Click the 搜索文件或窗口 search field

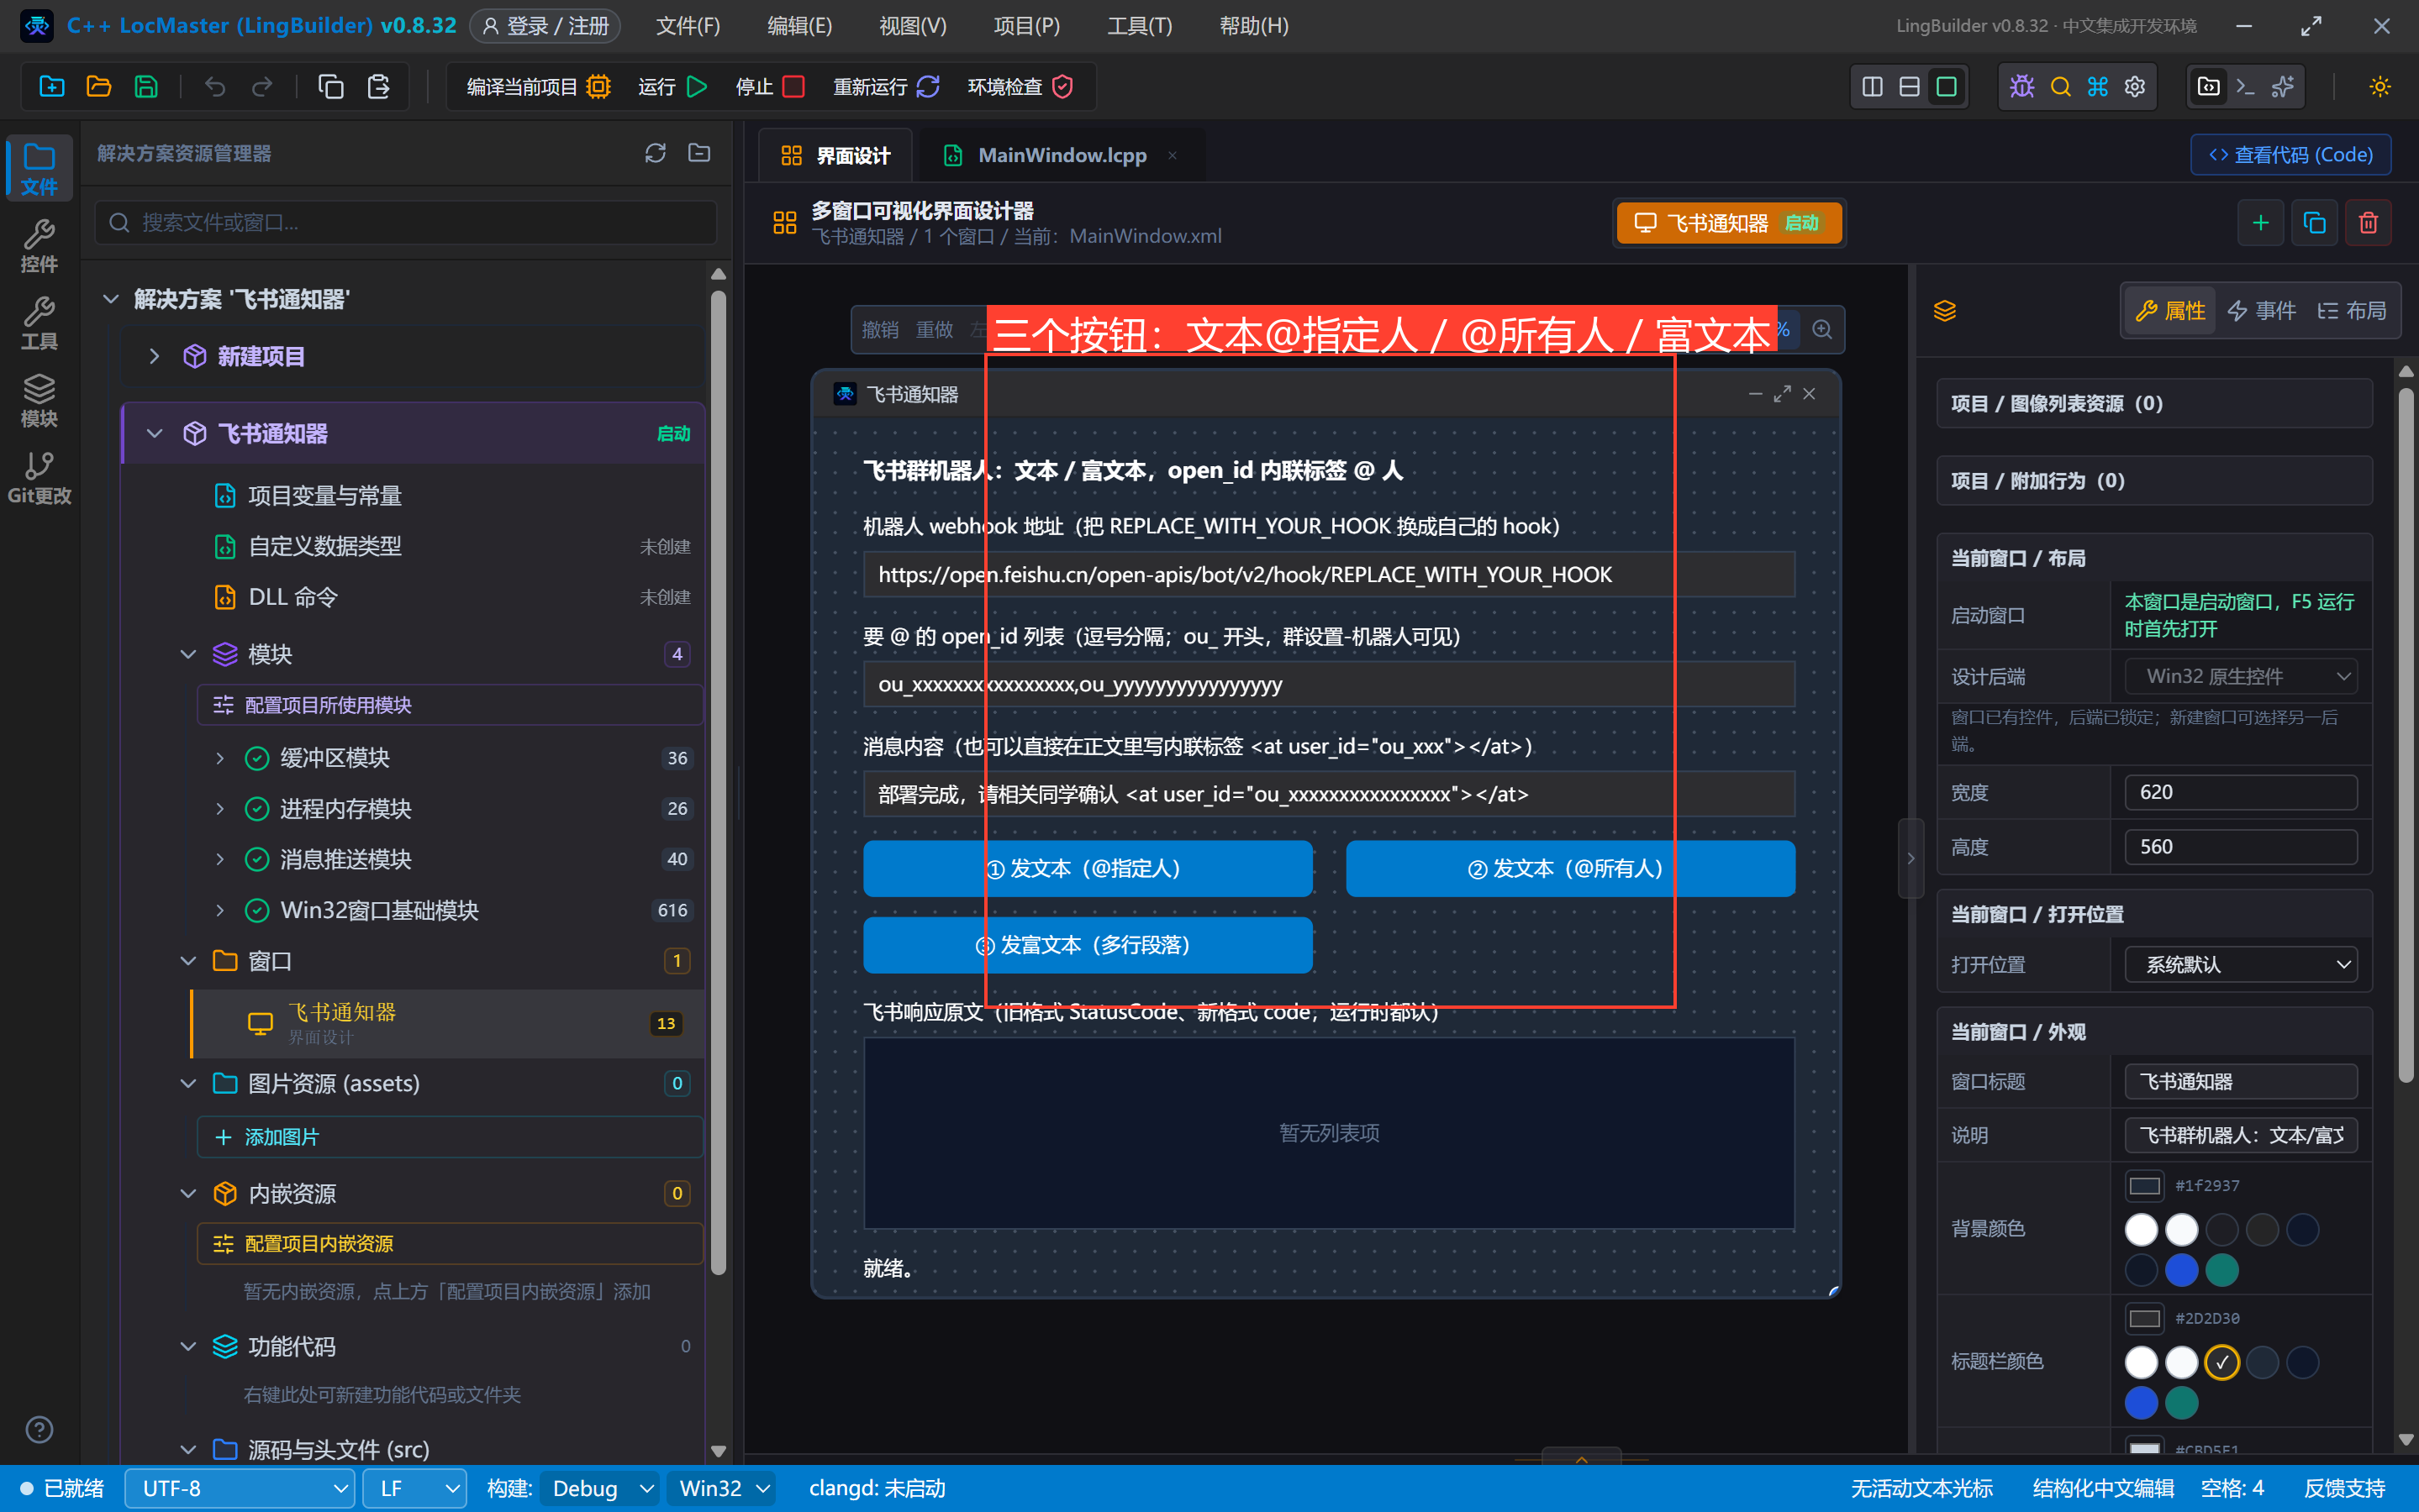[406, 222]
